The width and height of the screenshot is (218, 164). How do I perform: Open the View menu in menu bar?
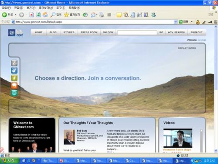coord(31,8)
